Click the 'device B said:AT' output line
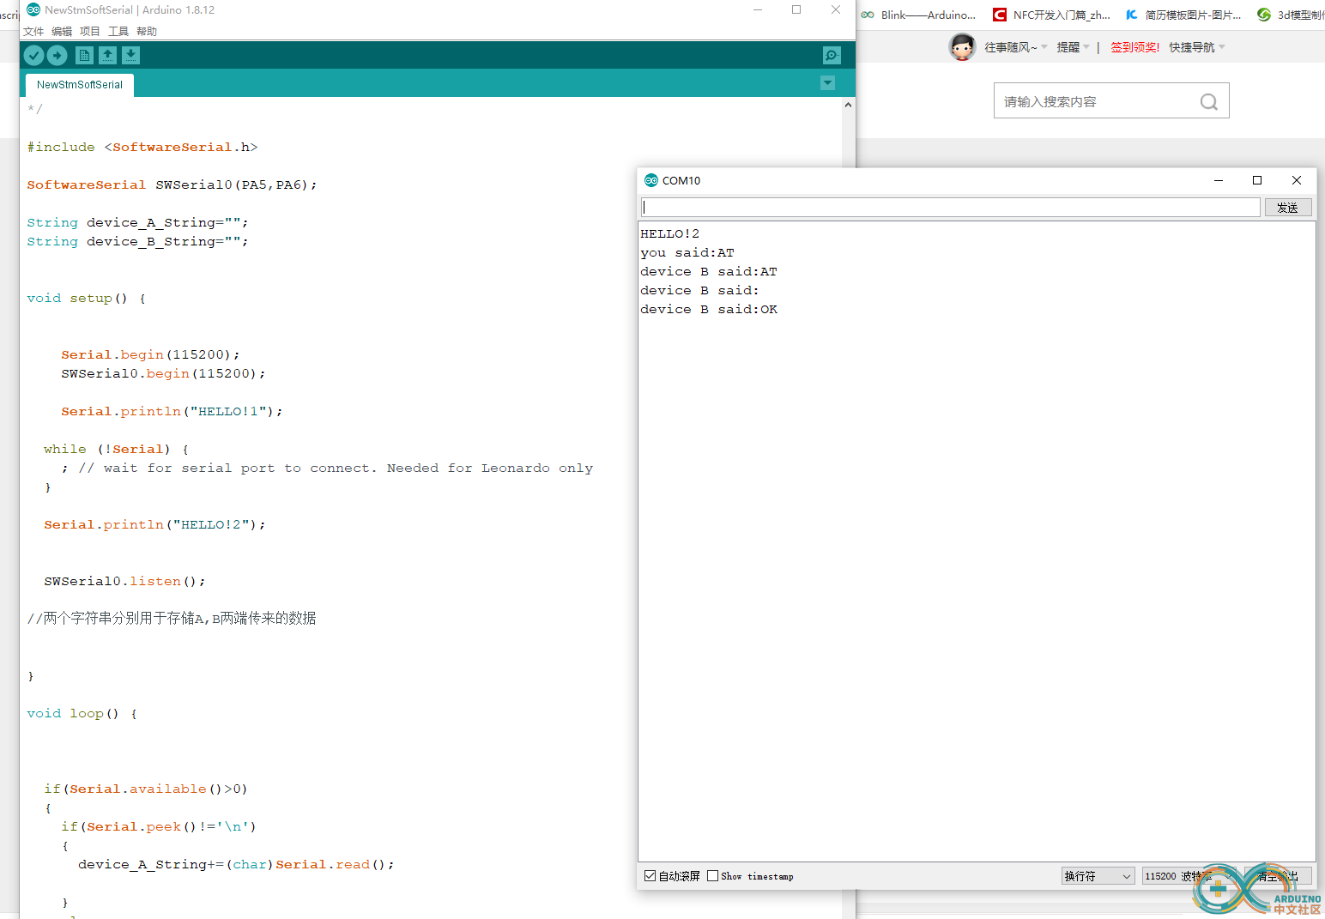Screen dimensions: 1325x919 coord(709,271)
